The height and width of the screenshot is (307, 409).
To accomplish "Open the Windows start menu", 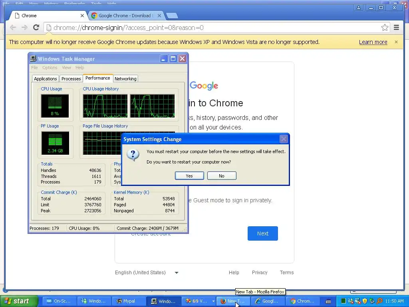I will click(19, 301).
